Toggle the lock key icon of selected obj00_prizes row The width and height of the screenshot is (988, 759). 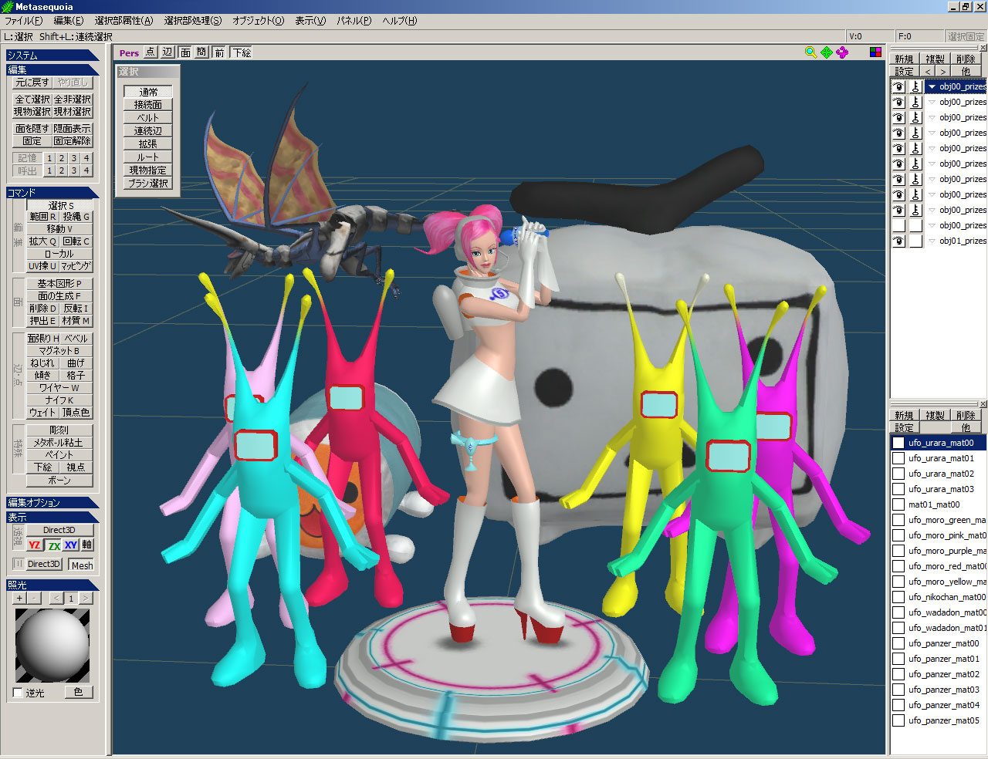915,86
